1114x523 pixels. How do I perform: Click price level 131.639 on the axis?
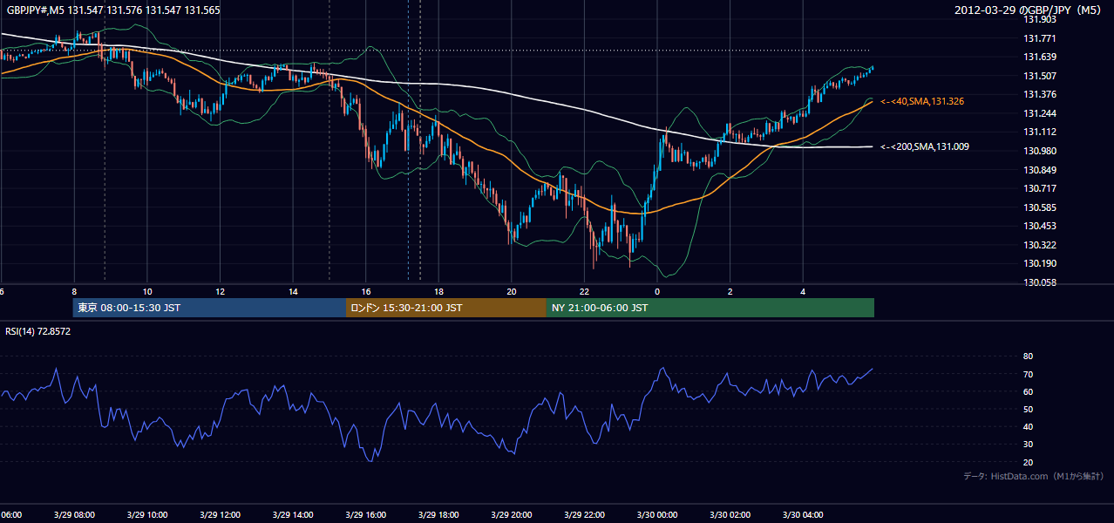tap(1040, 57)
